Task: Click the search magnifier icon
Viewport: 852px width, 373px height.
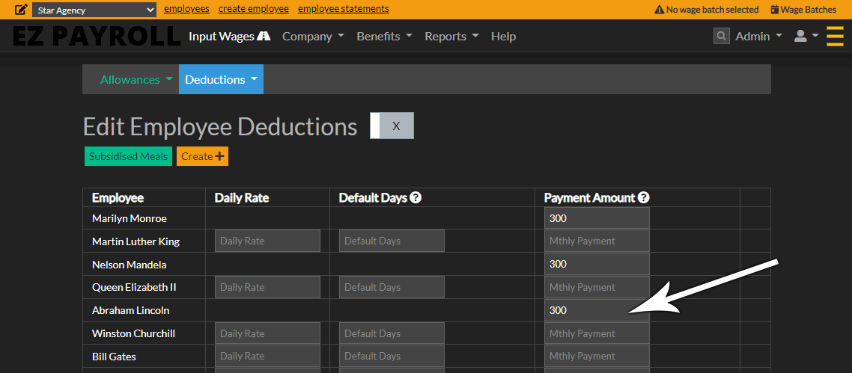Action: pos(721,36)
